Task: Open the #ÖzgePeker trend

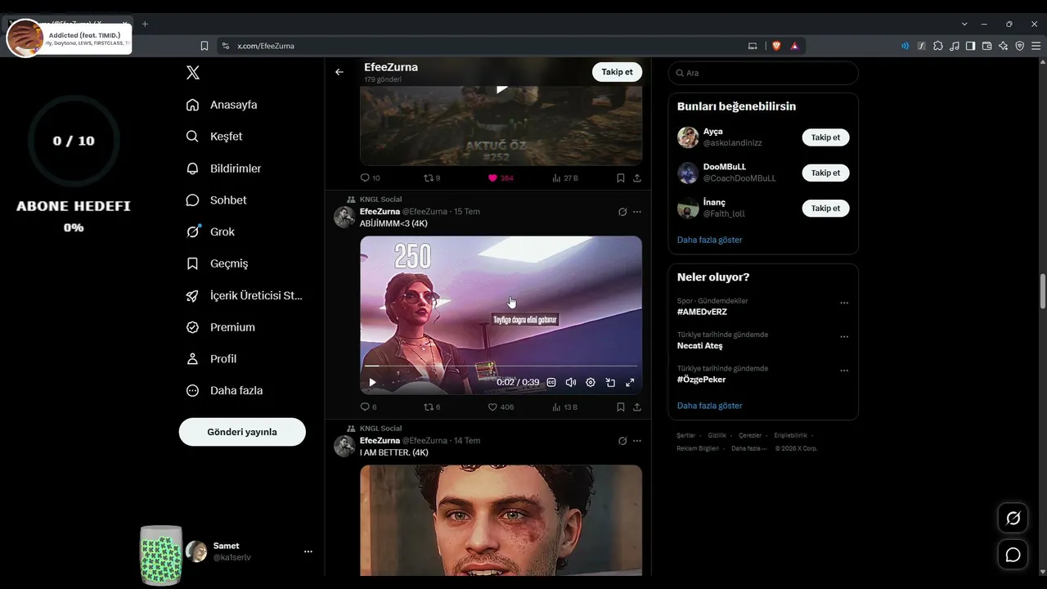Action: tap(701, 380)
